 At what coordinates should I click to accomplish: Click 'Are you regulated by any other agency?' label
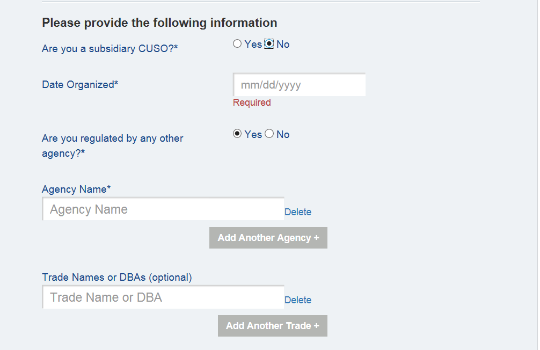point(113,145)
